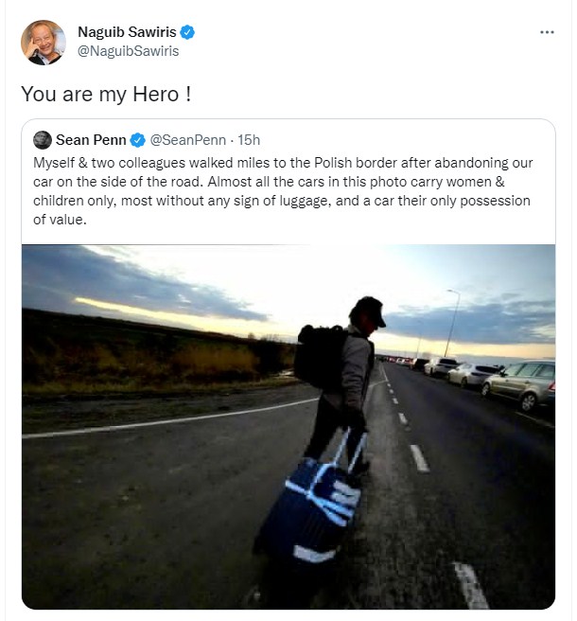Open Naguib Sawiris's profile picture

[x=44, y=42]
